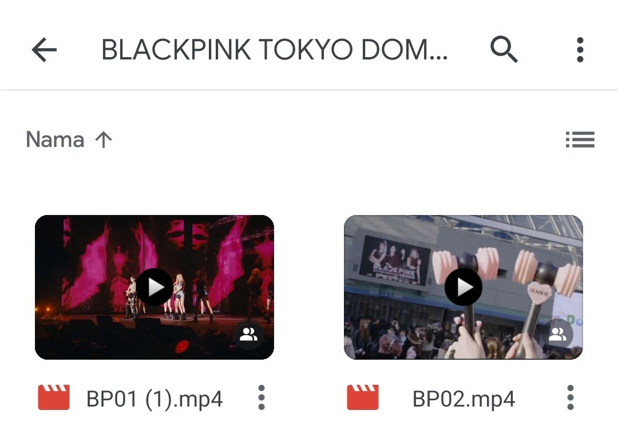Viewport: 618px width, 446px height.
Task: Tap the BLACKPINK TOKYO DOM... folder title
Action: [x=274, y=50]
